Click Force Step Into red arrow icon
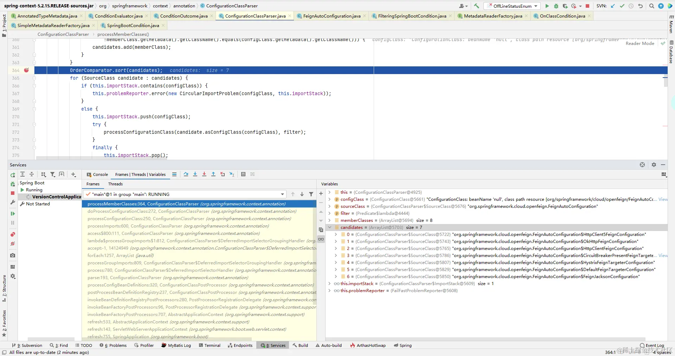The width and height of the screenshot is (675, 356). (204, 174)
